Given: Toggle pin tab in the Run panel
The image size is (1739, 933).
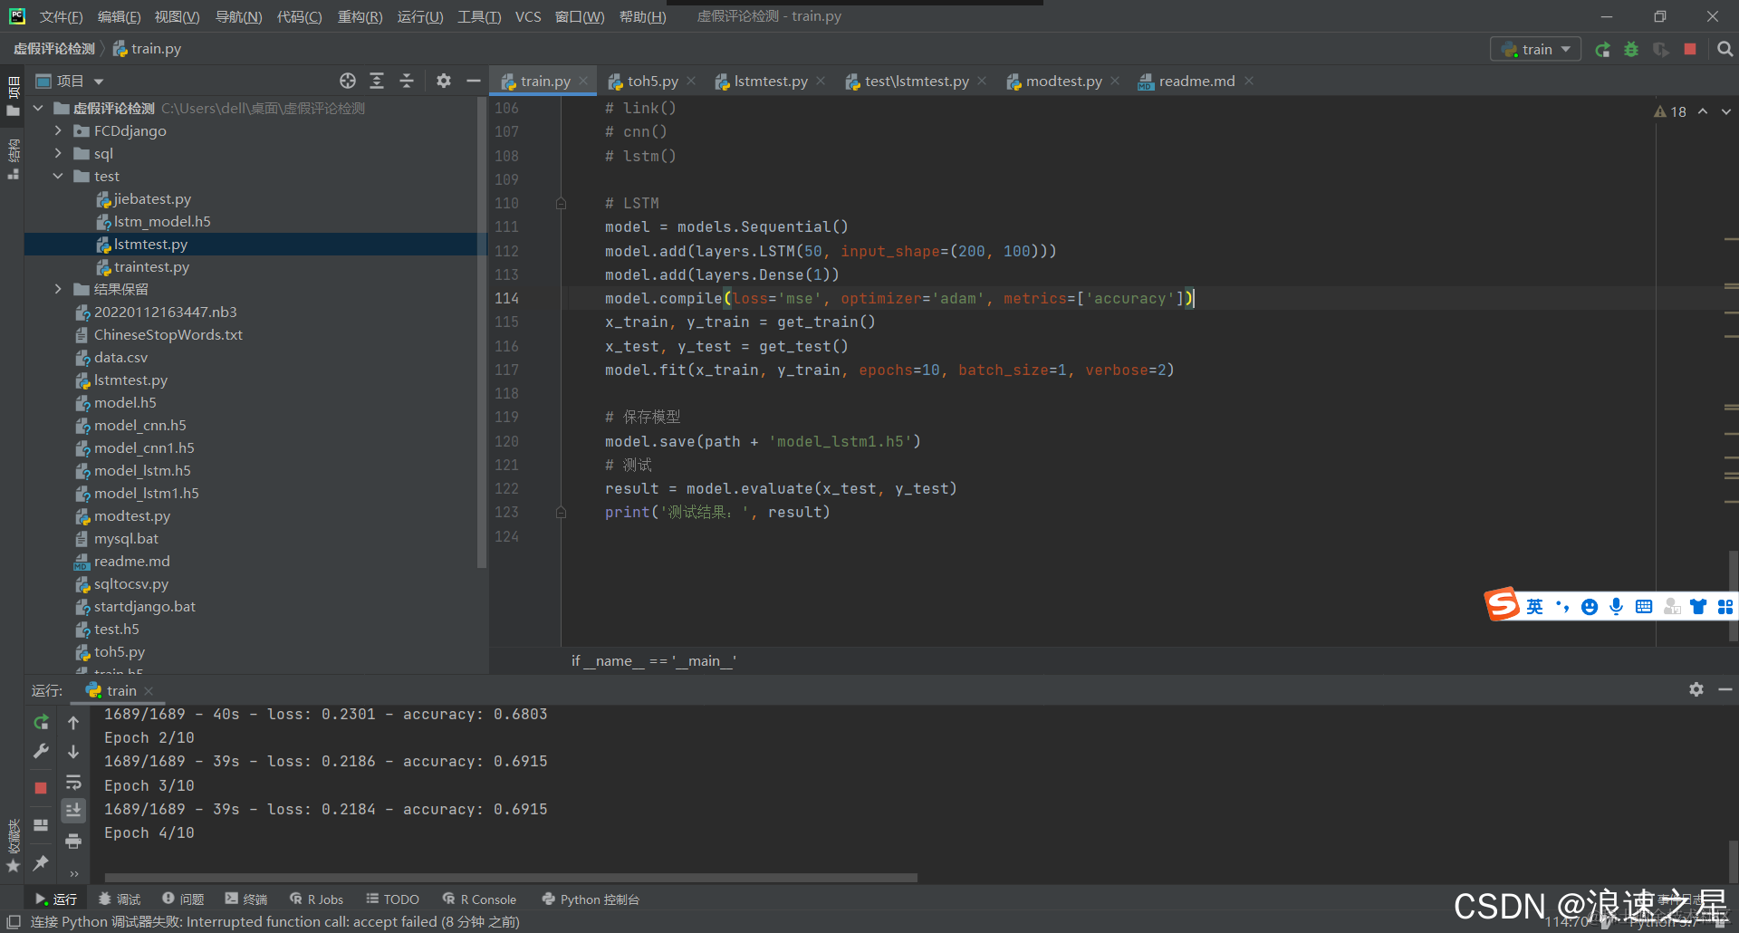Looking at the screenshot, I should click(41, 863).
